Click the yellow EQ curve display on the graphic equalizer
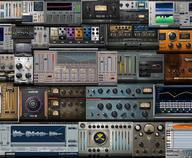 [x=175, y=94]
